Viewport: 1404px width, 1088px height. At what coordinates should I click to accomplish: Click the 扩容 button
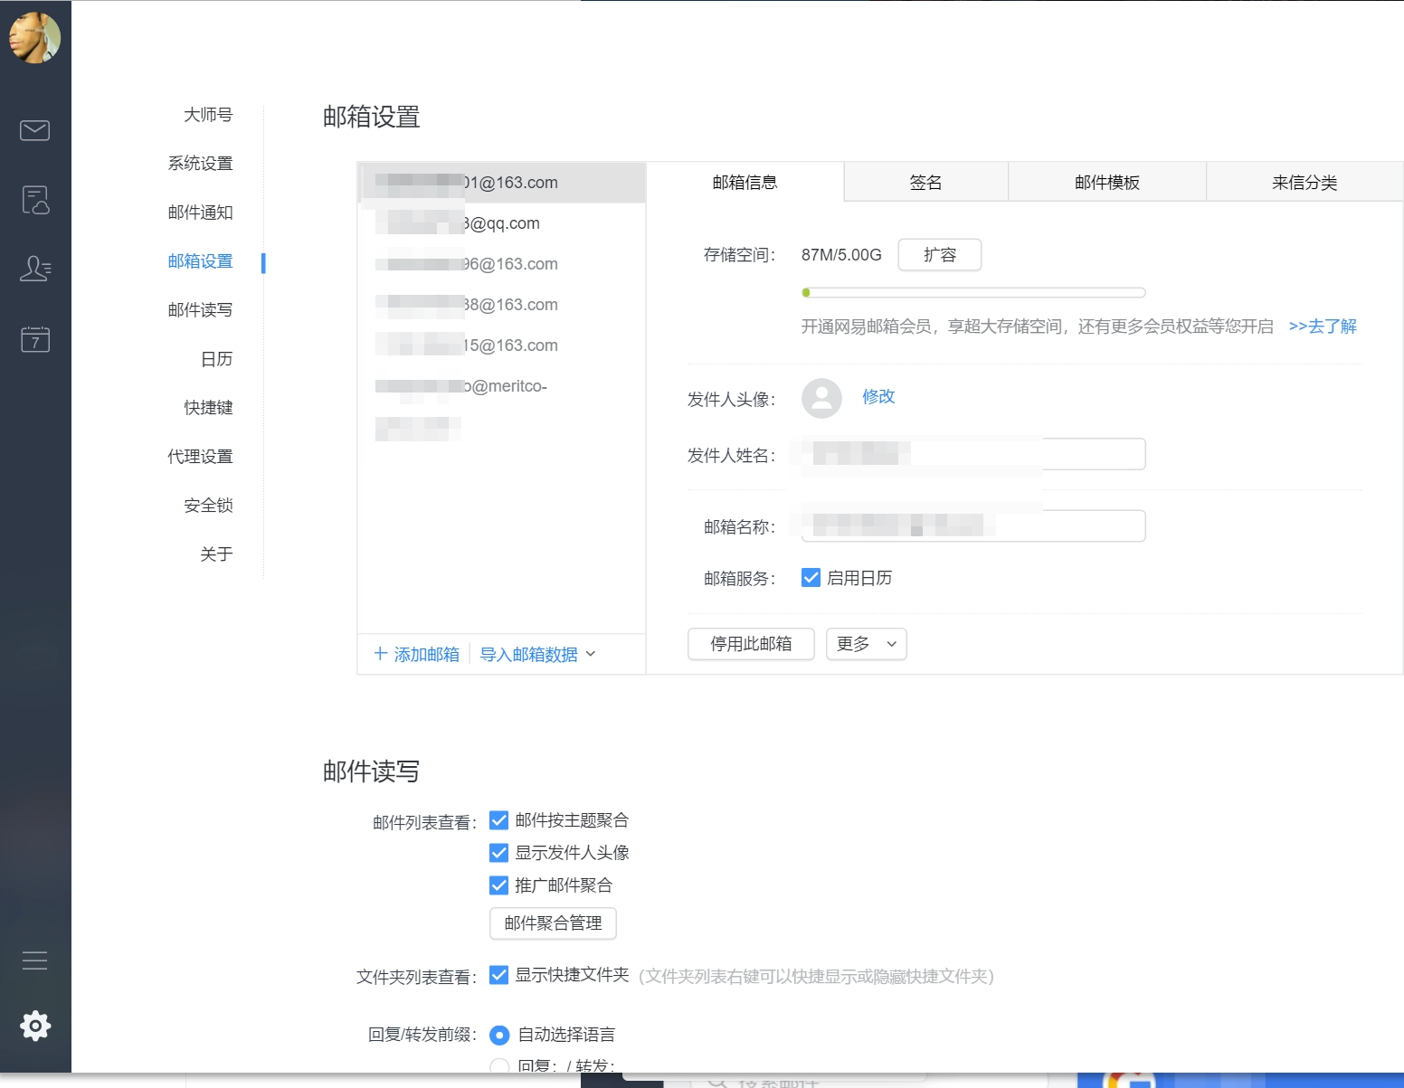coord(940,255)
